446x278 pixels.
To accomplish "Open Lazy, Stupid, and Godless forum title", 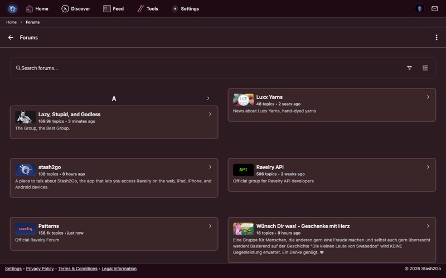I will coord(69,115).
